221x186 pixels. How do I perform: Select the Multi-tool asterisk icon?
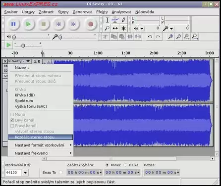123,28
